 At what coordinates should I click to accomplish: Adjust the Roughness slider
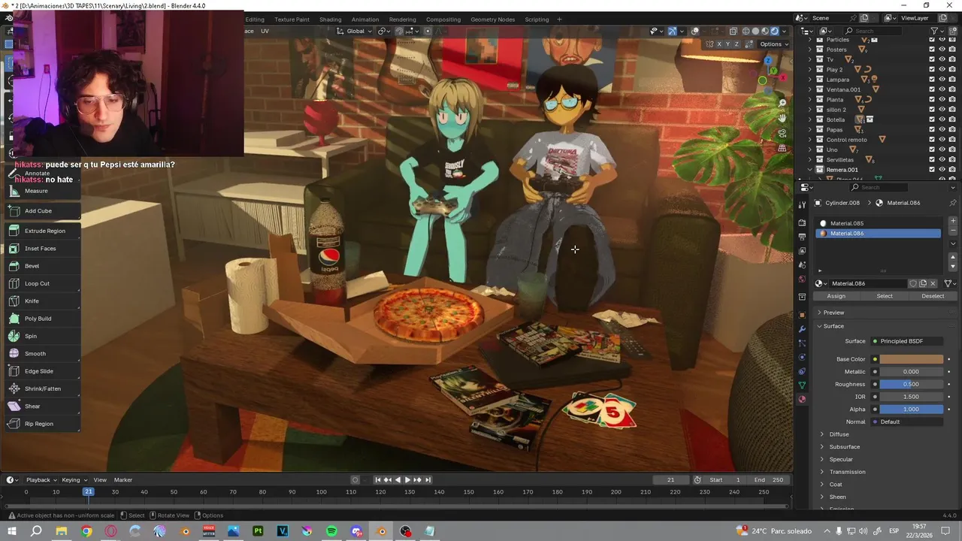point(912,384)
